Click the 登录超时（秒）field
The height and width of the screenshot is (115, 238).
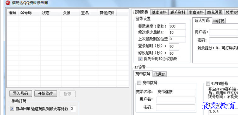pos(174,46)
